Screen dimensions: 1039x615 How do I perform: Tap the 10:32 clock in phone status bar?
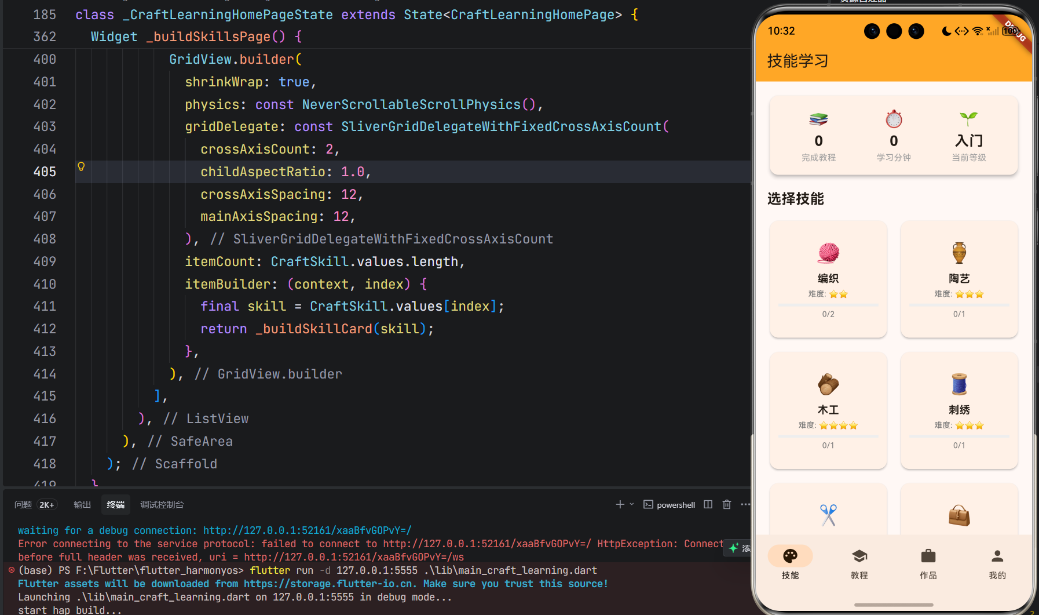781,31
